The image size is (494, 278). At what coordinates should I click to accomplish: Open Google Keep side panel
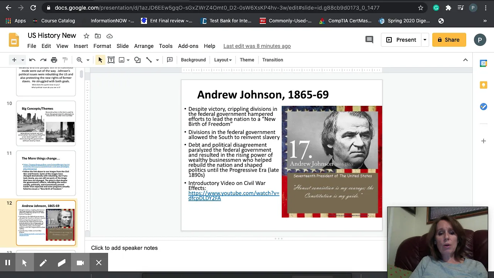(x=483, y=85)
